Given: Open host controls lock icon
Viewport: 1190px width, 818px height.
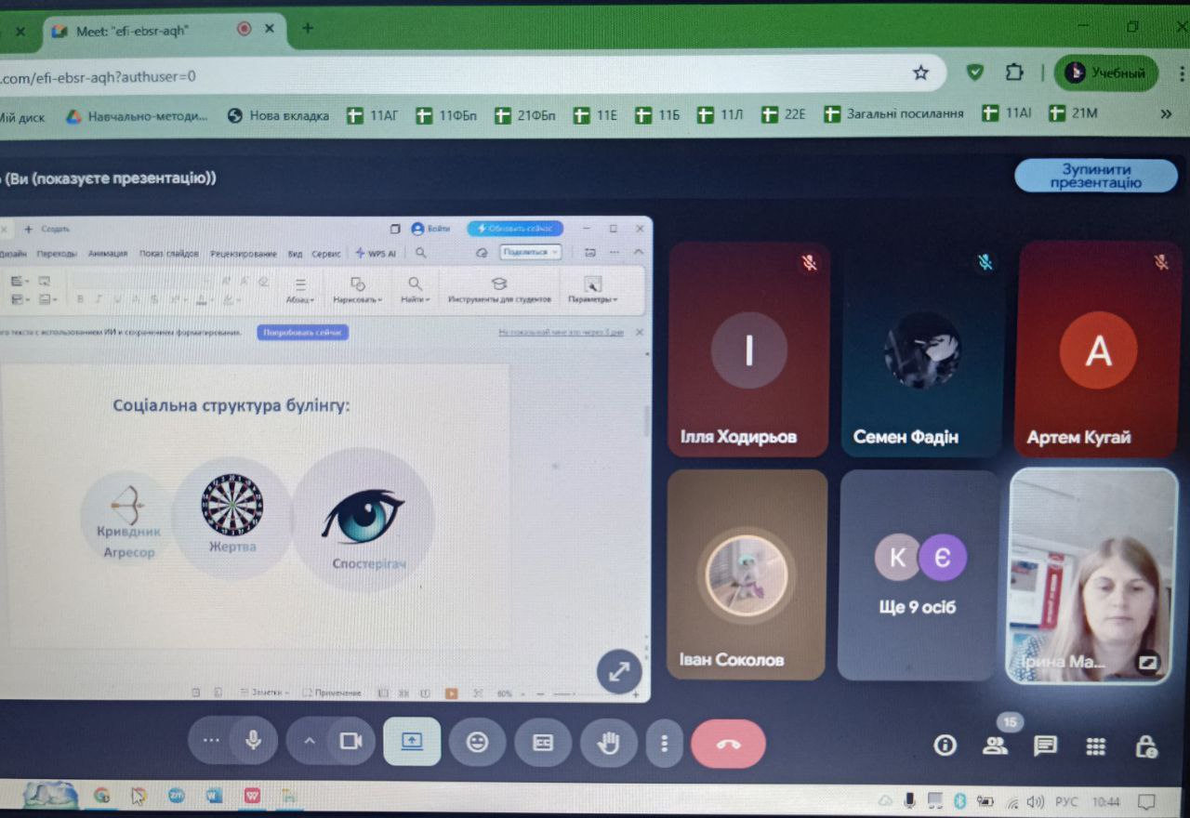Looking at the screenshot, I should [x=1146, y=746].
